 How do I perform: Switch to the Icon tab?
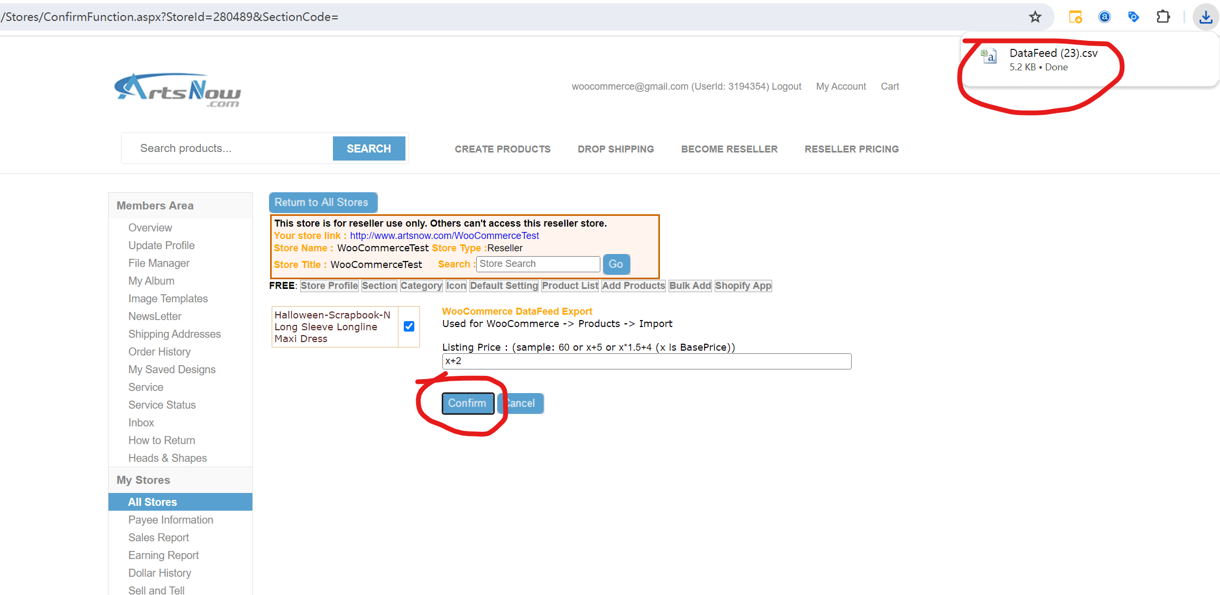[x=456, y=286]
